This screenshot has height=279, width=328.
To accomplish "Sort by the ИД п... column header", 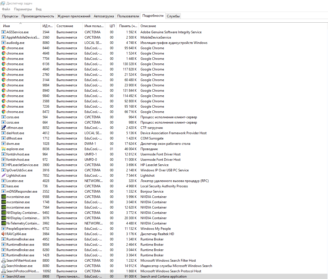I will click(48, 26).
